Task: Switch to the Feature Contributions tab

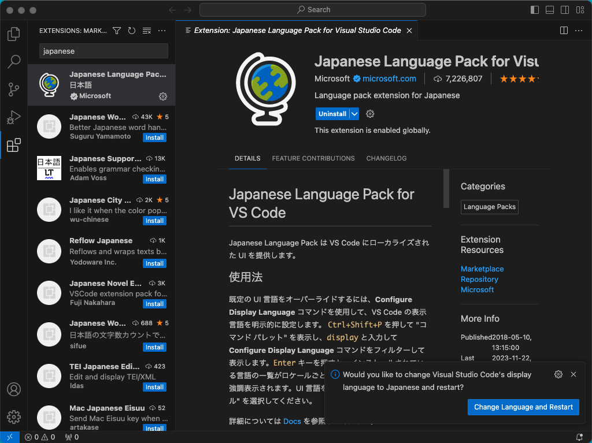Action: (x=313, y=158)
